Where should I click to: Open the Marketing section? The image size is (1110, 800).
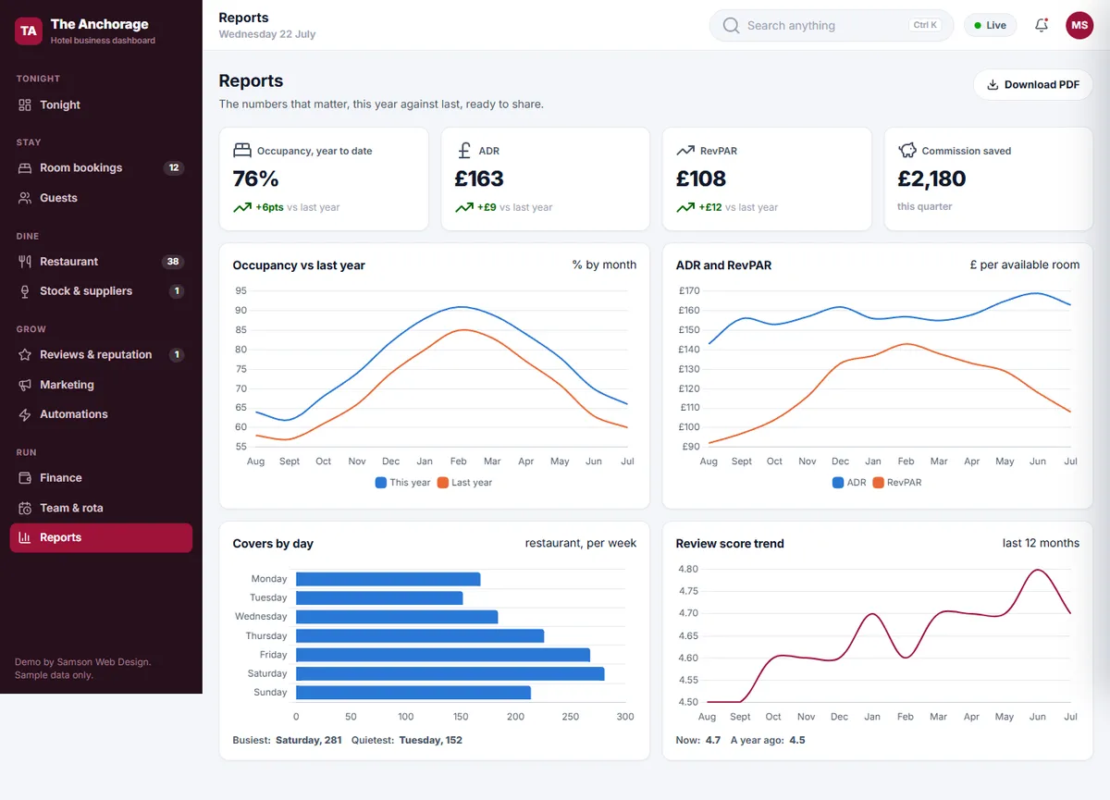(x=101, y=385)
